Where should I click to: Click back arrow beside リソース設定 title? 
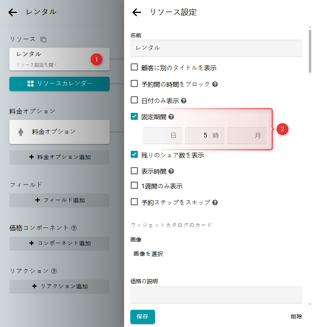[x=136, y=13]
